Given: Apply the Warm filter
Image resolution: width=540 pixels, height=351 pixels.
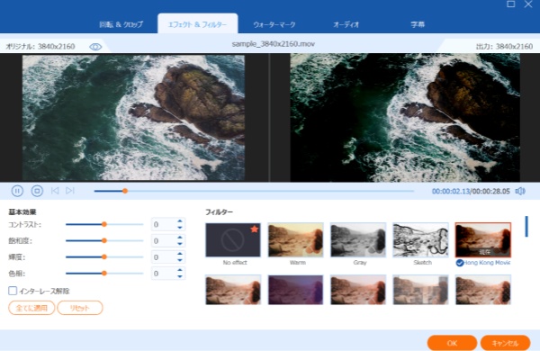Looking at the screenshot, I should tap(296, 239).
